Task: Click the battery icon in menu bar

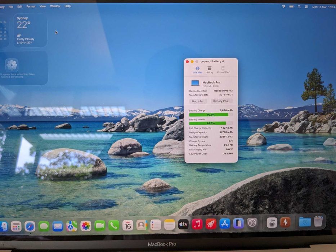Action: click(x=291, y=6)
